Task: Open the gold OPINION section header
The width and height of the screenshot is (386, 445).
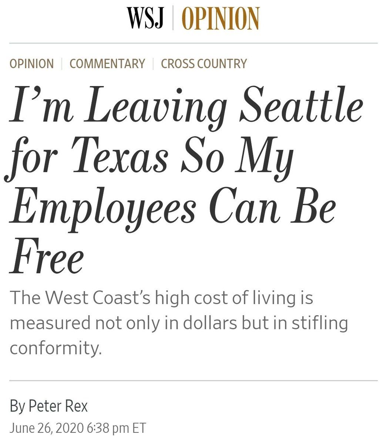Action: point(221,18)
